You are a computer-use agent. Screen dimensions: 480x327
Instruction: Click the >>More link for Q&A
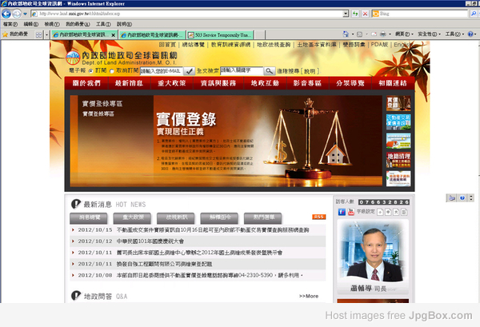(x=309, y=296)
